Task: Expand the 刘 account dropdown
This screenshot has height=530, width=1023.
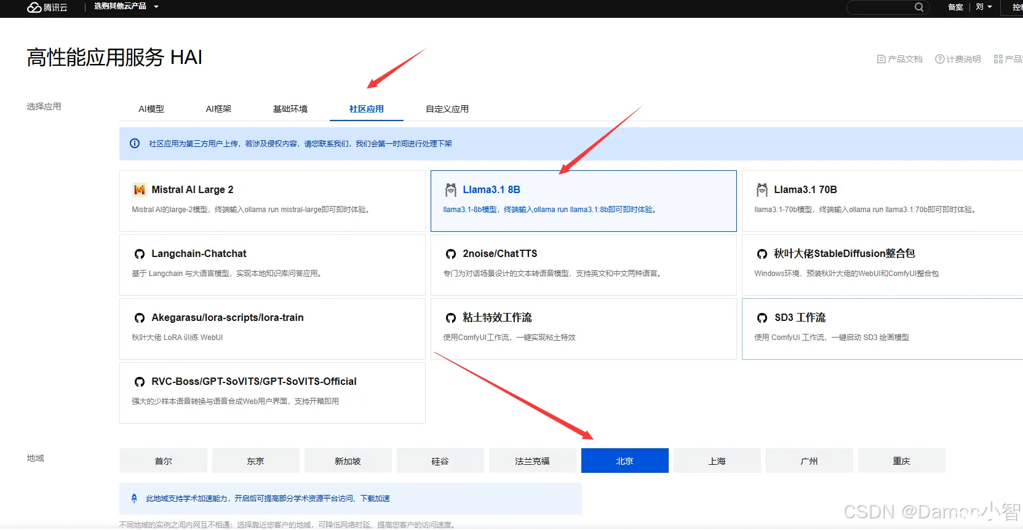Action: click(984, 7)
